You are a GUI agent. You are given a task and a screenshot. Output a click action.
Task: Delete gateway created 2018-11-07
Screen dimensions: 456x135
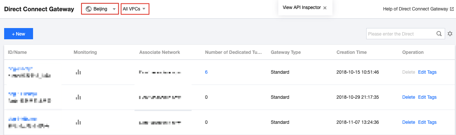409,122
